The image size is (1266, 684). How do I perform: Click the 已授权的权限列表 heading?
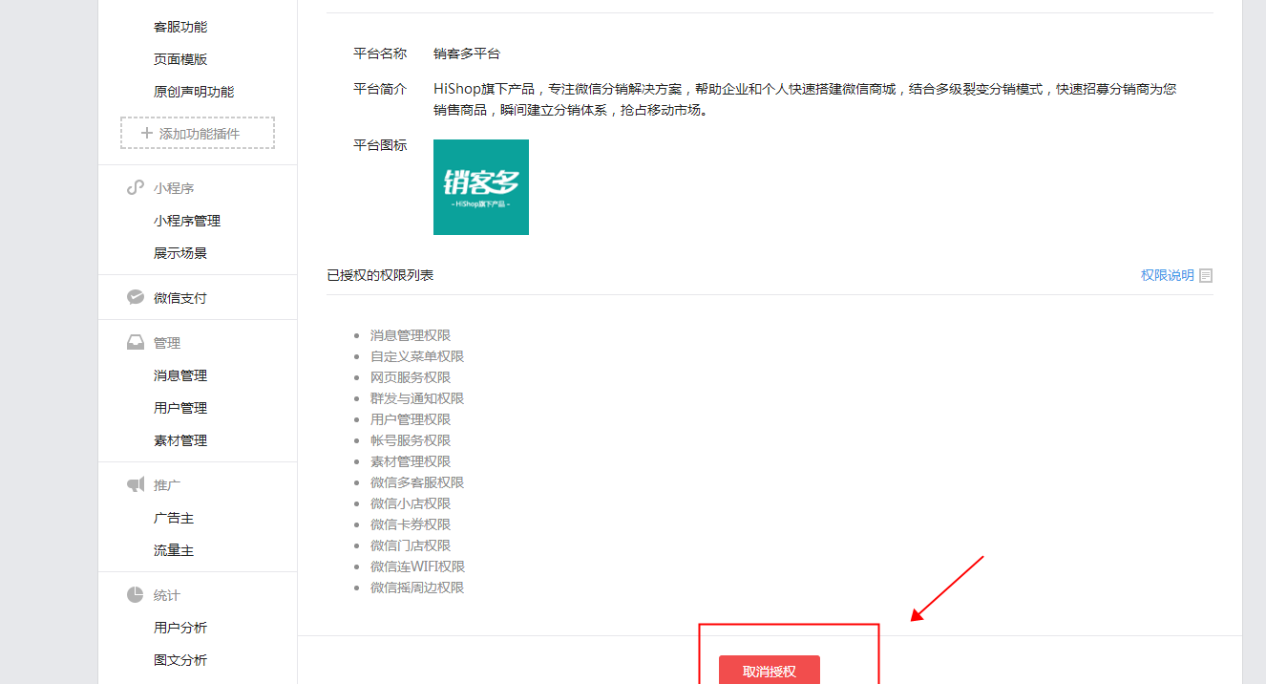[x=380, y=275]
